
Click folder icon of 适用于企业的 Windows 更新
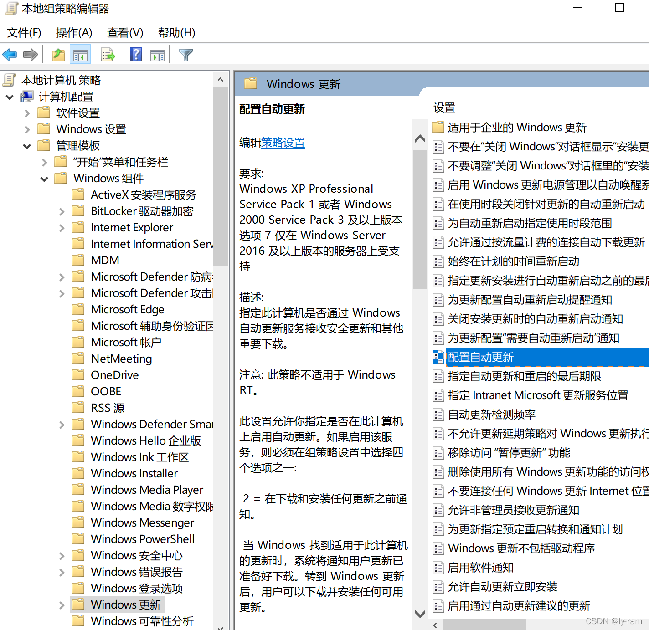pyautogui.click(x=438, y=127)
